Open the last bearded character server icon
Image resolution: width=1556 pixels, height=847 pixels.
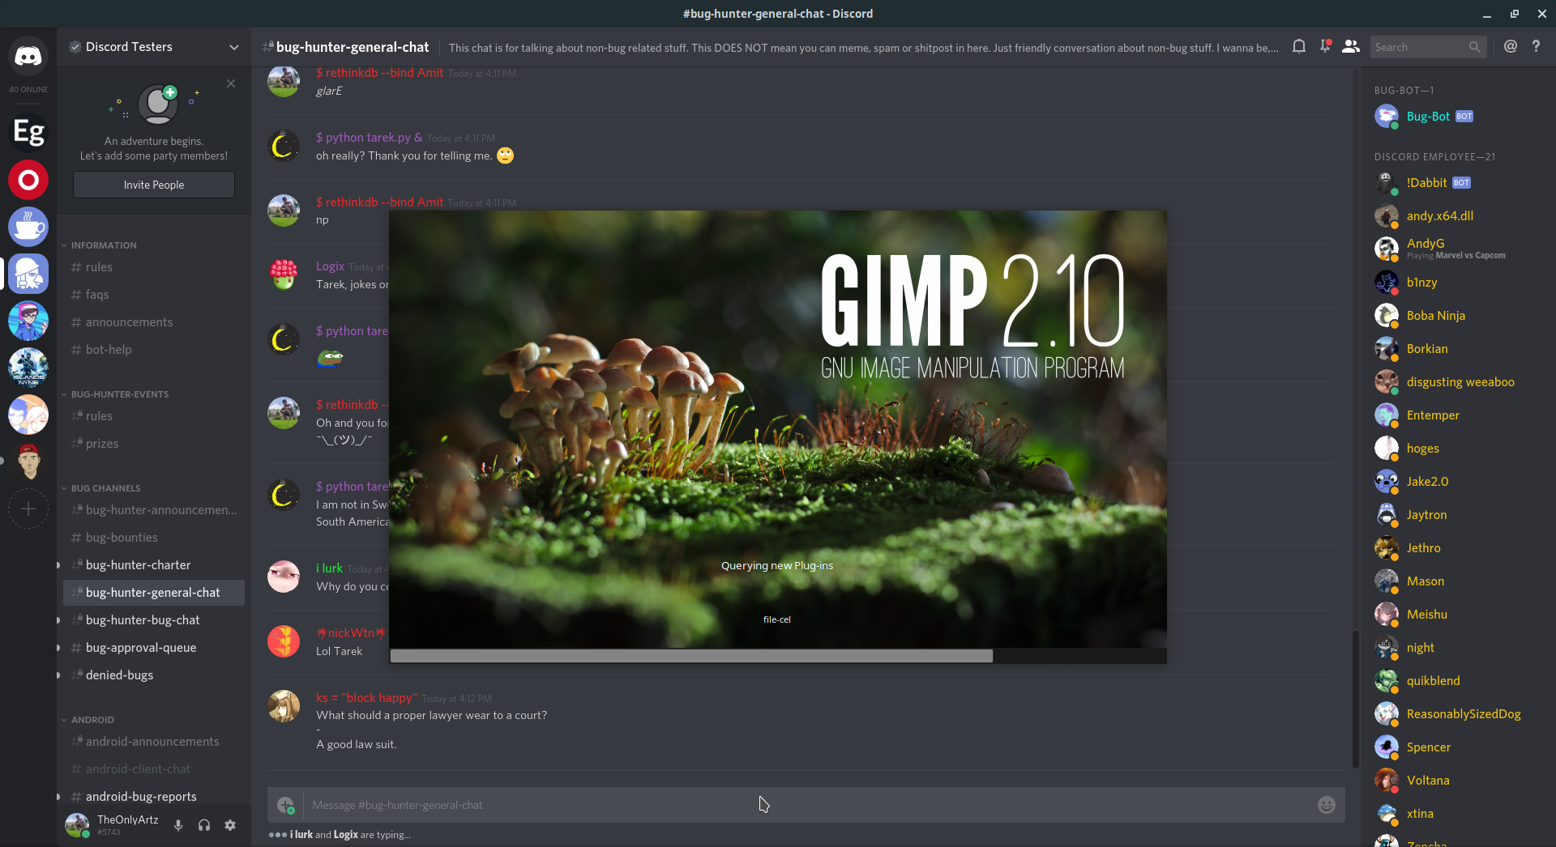[x=28, y=462]
